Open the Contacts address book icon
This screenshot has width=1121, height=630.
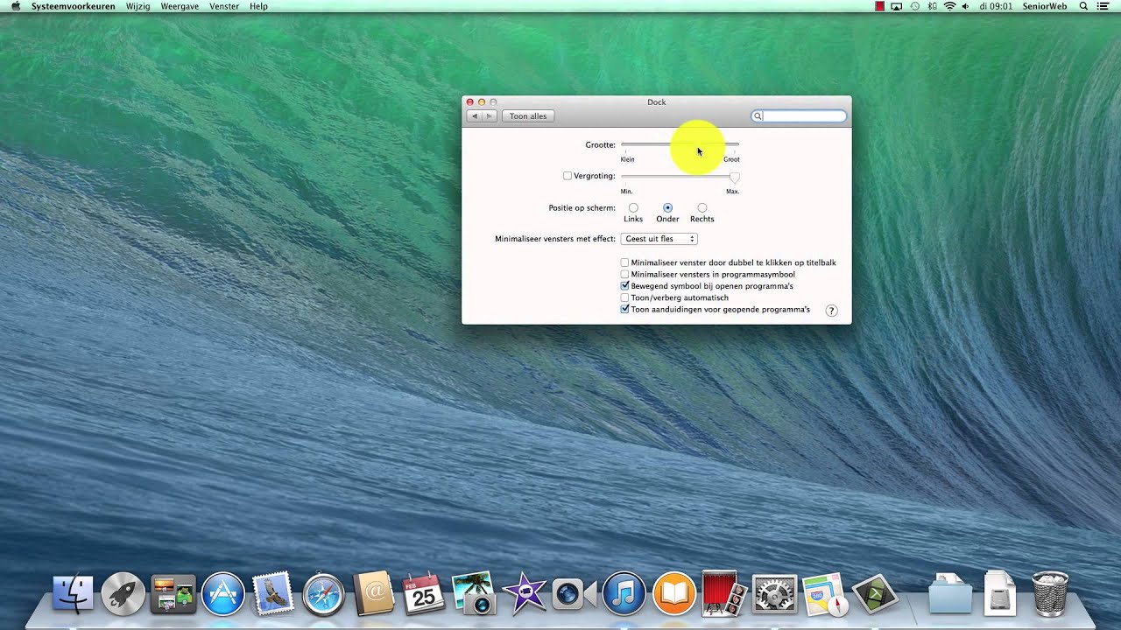tap(374, 594)
